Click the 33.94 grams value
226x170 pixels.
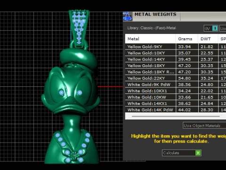click(x=185, y=47)
